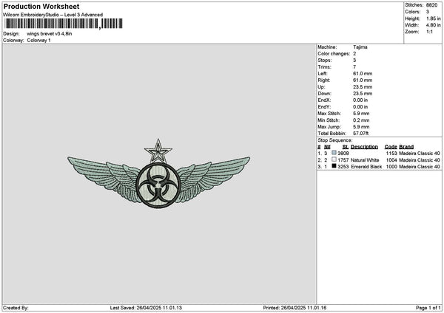Click the 'Right:' label
This screenshot has width=444, height=313.
324,80
